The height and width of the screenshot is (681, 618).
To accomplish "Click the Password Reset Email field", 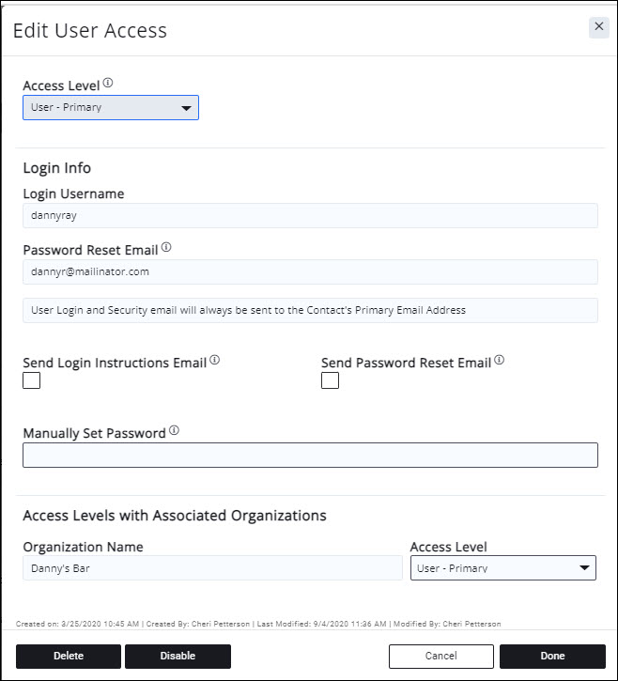I will (x=310, y=271).
